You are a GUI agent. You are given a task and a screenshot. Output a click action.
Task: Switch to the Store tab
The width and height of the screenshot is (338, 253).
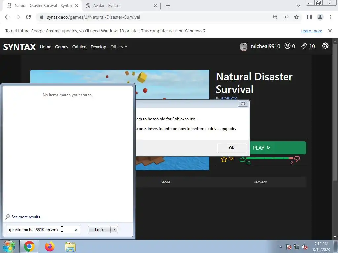tap(166, 182)
